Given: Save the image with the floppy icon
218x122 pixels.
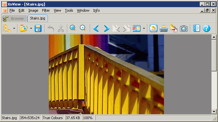Looking at the screenshot, I should (x=38, y=28).
